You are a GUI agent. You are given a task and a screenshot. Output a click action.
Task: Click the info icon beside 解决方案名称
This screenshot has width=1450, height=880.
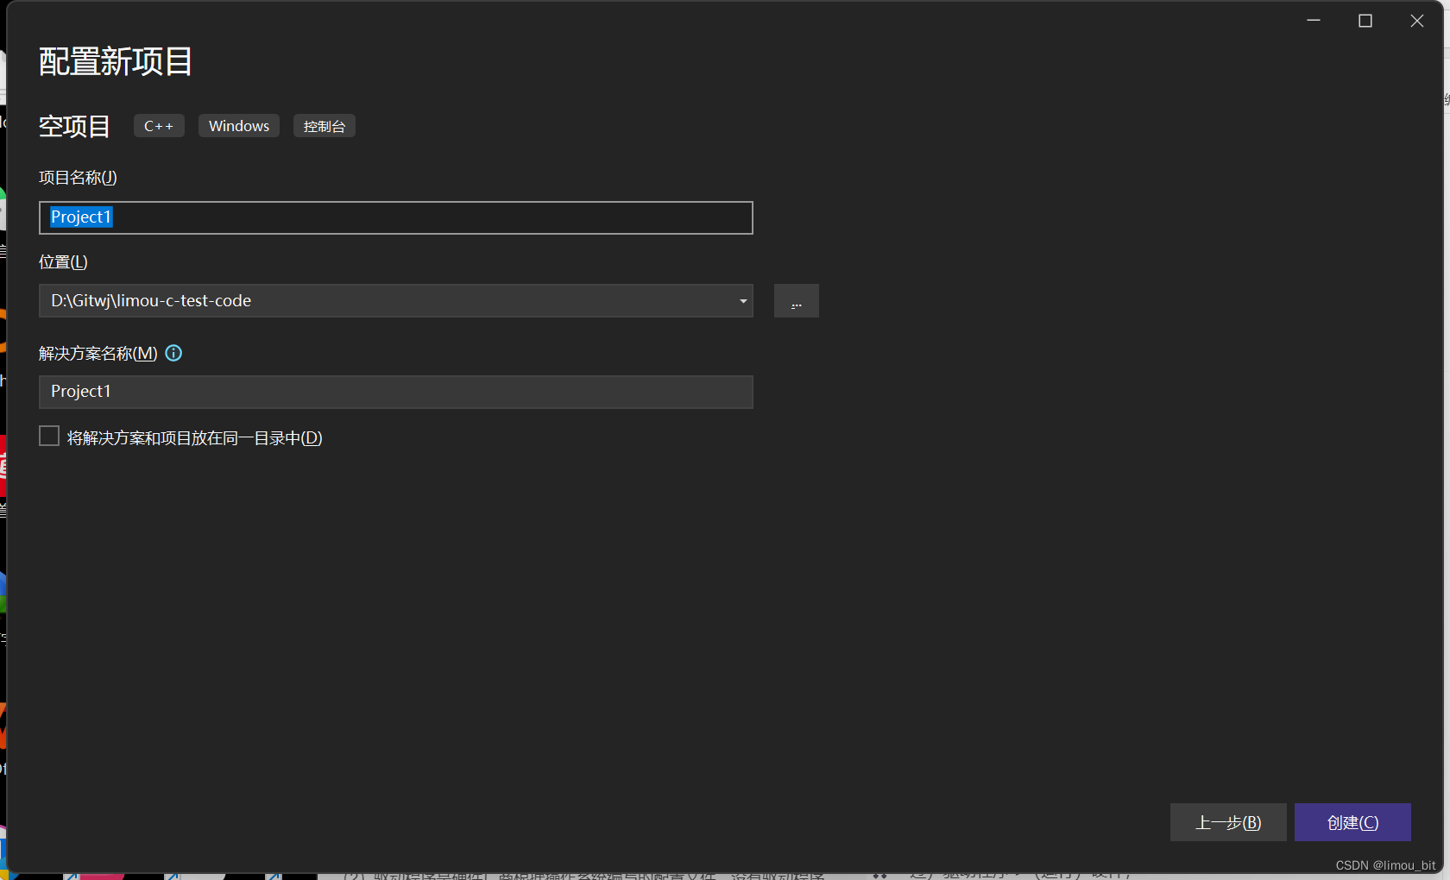173,353
